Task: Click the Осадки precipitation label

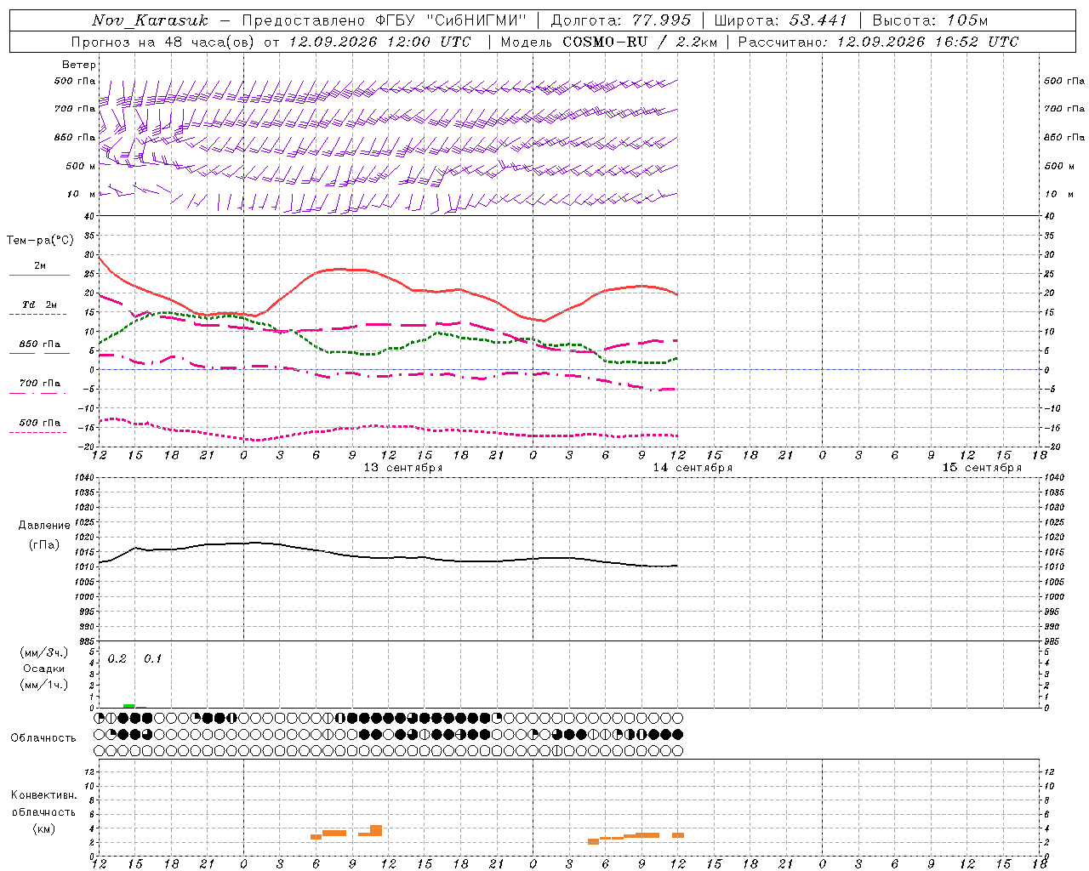Action: pyautogui.click(x=43, y=669)
